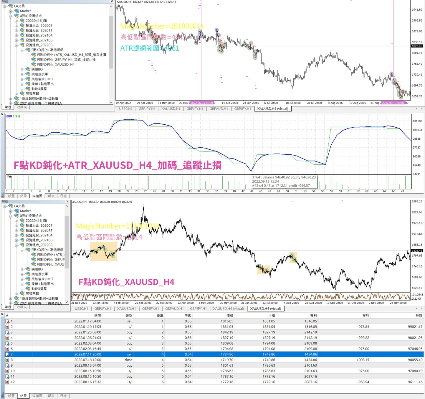Viewport: 425px width, 399px height.
Task: Open the 報表 tab below the equity graph
Action: (51, 196)
